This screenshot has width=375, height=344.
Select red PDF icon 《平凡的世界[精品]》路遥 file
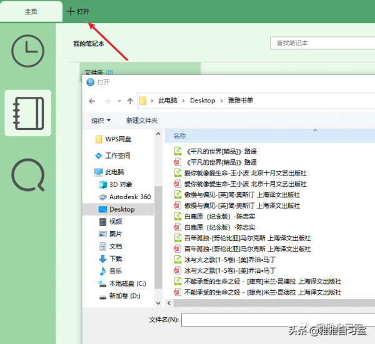pos(215,162)
